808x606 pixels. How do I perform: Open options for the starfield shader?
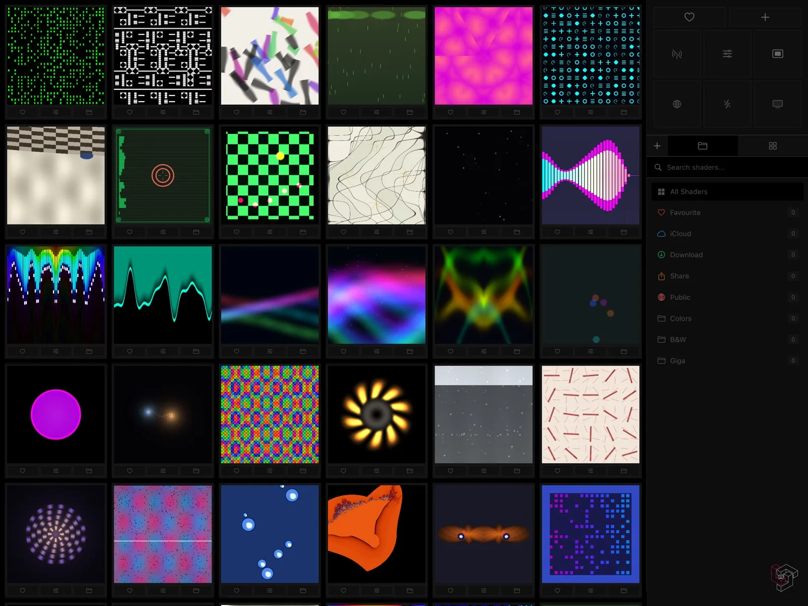(x=483, y=232)
